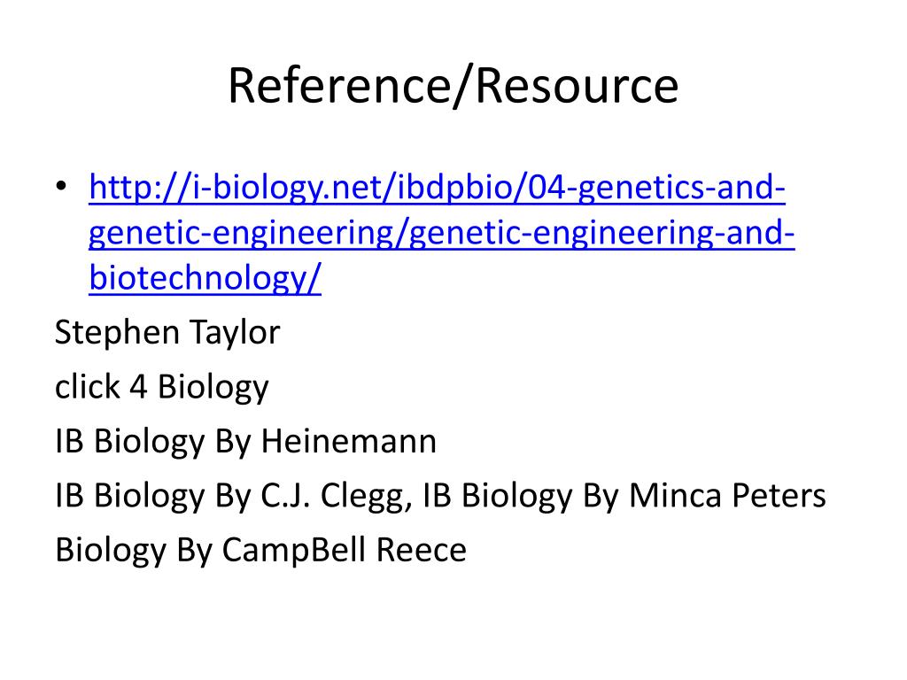Open the i-biology.net genetics hyperlink

pyautogui.click(x=442, y=233)
